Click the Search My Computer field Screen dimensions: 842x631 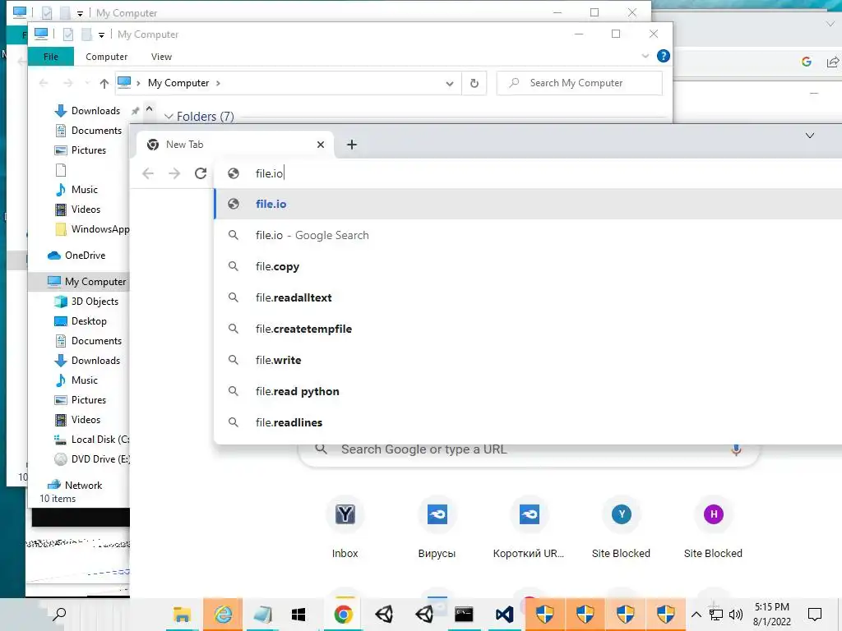580,83
